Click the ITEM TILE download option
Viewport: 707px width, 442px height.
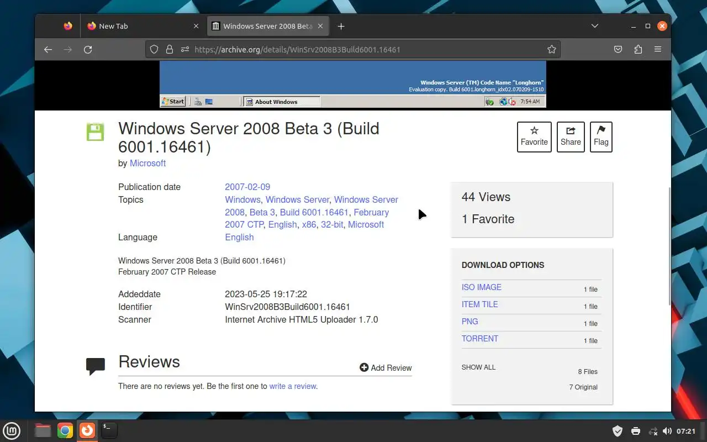479,304
